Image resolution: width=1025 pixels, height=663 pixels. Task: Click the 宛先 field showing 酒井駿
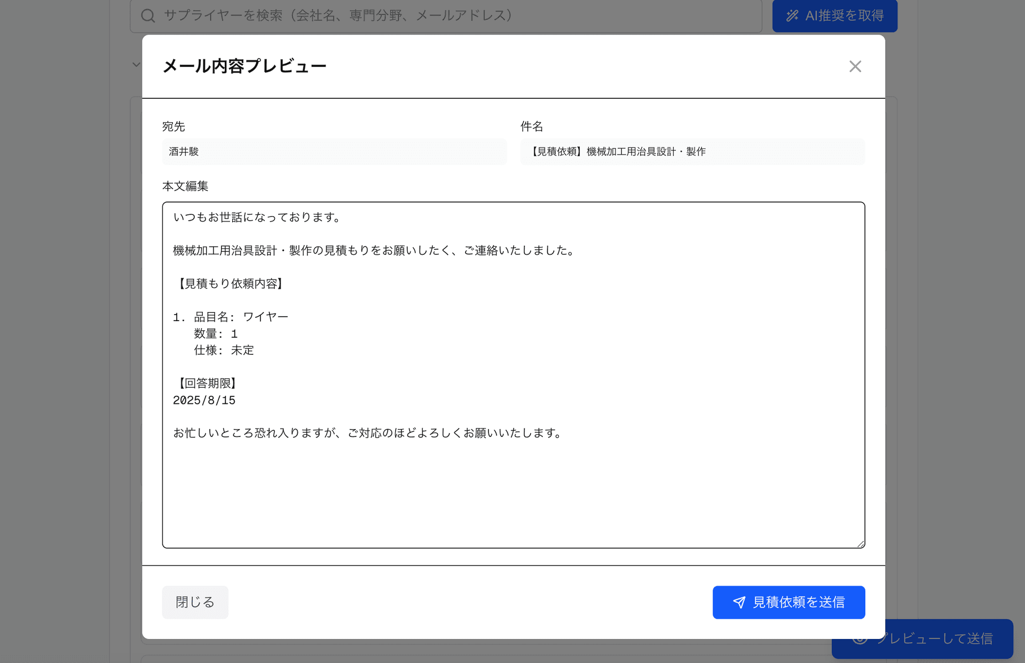[334, 152]
